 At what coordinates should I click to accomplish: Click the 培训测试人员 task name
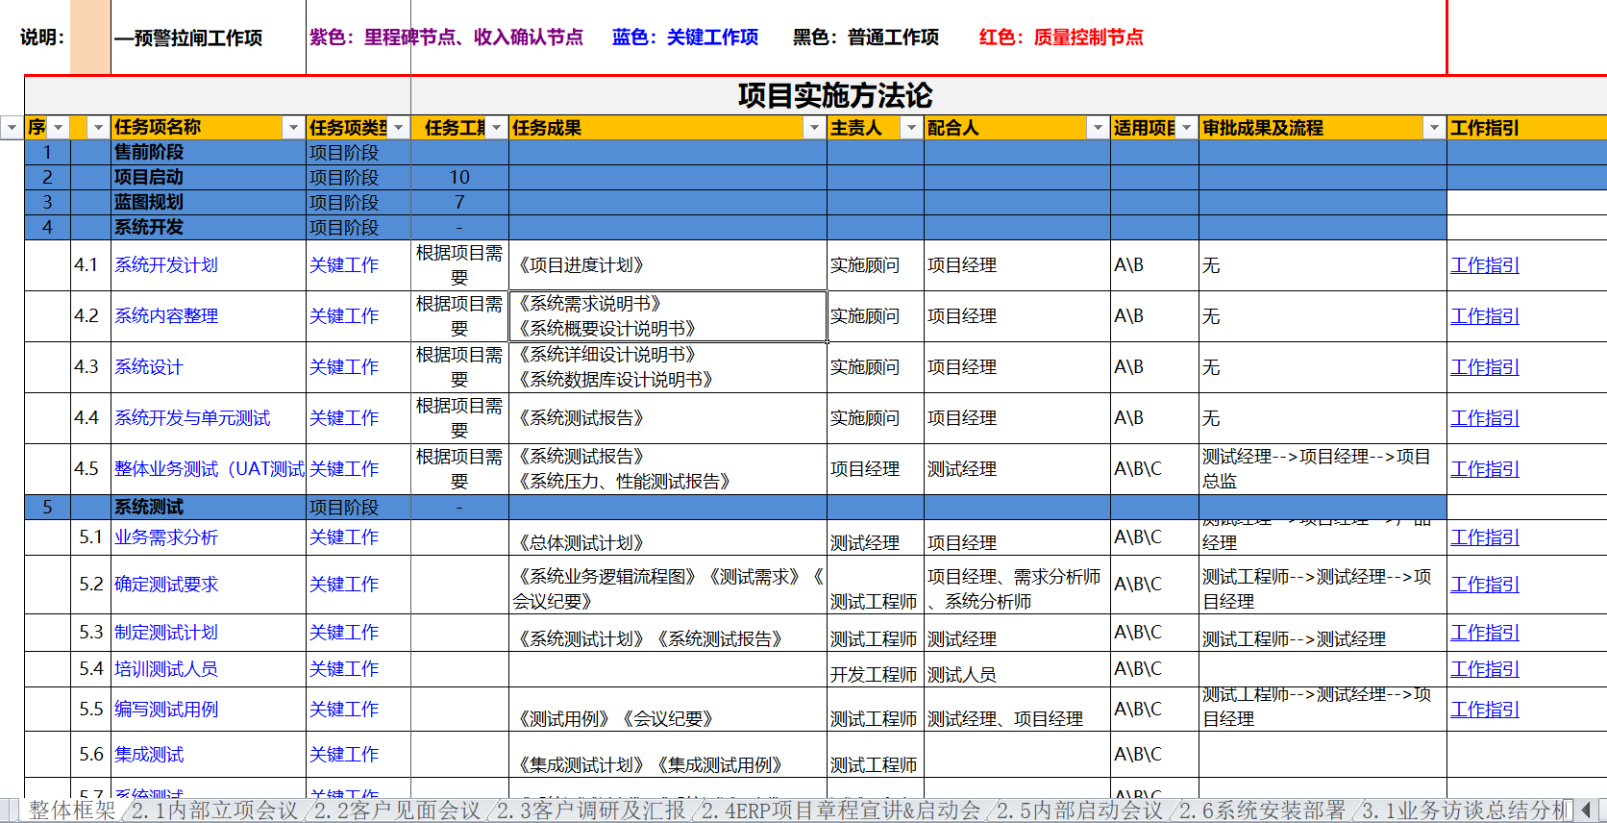pyautogui.click(x=166, y=669)
